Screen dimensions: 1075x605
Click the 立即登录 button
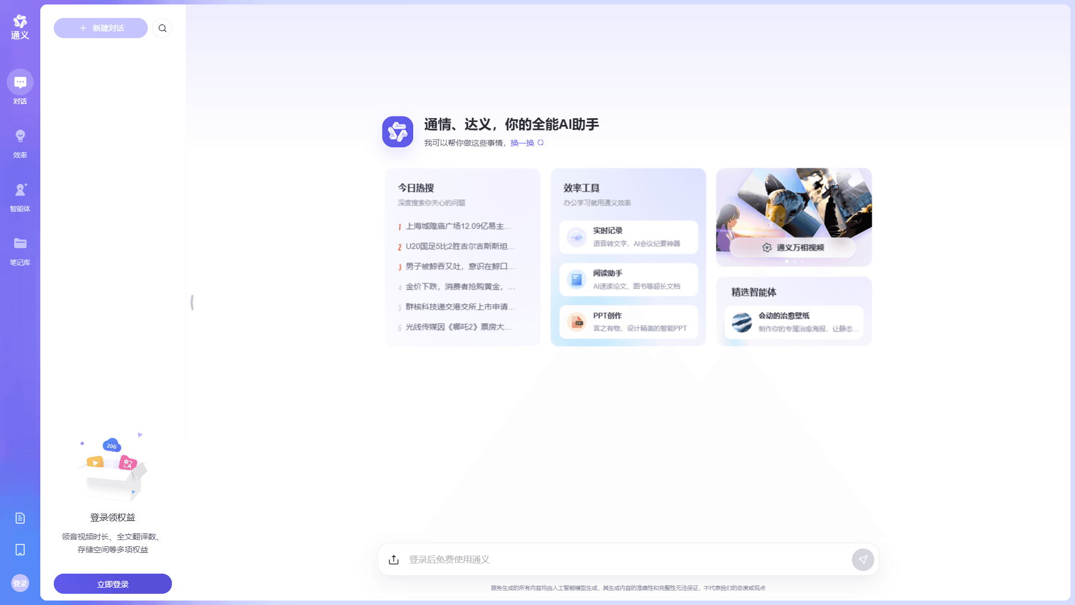click(x=113, y=584)
